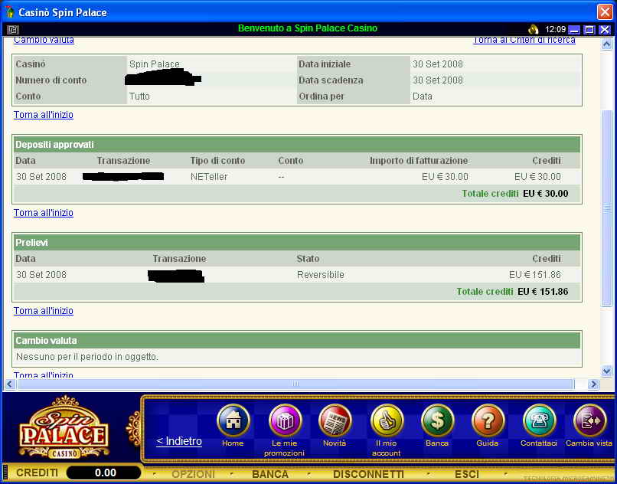Click the Nessuno per il periodo in oggetto text
The width and height of the screenshot is (617, 484).
click(x=87, y=357)
